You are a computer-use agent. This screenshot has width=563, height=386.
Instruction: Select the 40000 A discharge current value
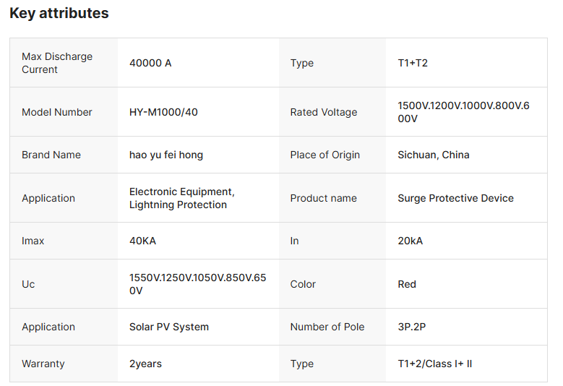click(150, 63)
